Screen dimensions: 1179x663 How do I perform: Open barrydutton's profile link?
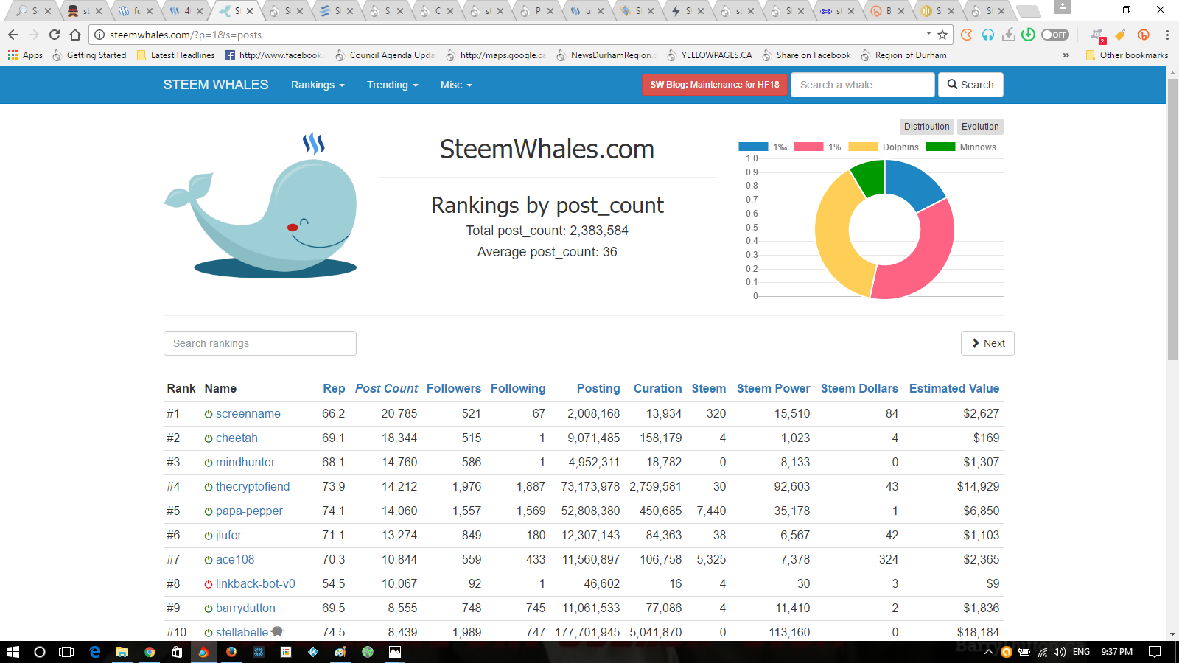tap(245, 608)
